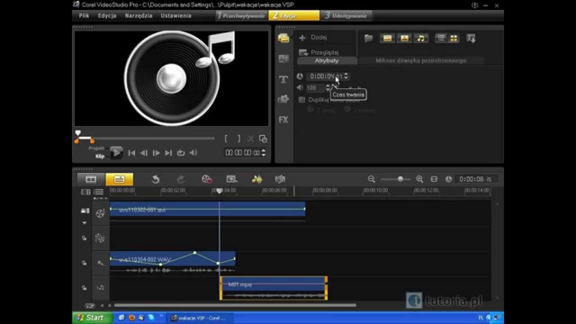Open the FX filter library

click(283, 120)
